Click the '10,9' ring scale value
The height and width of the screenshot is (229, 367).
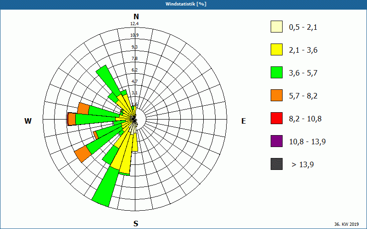pyautogui.click(x=134, y=35)
